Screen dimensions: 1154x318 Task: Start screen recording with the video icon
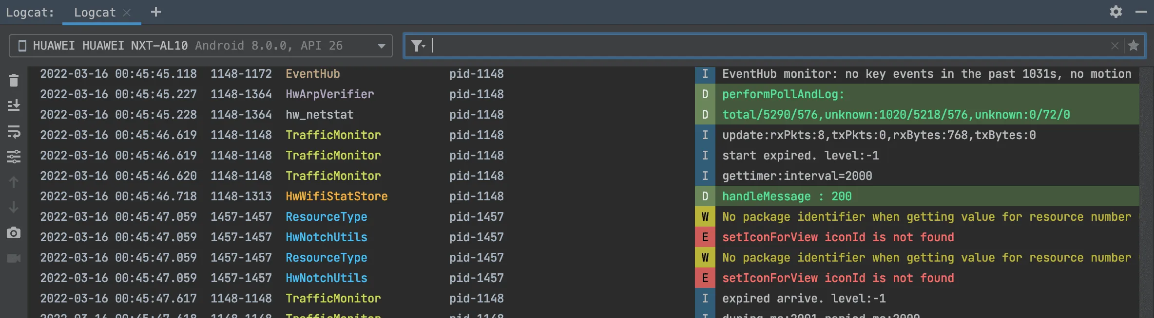point(14,258)
